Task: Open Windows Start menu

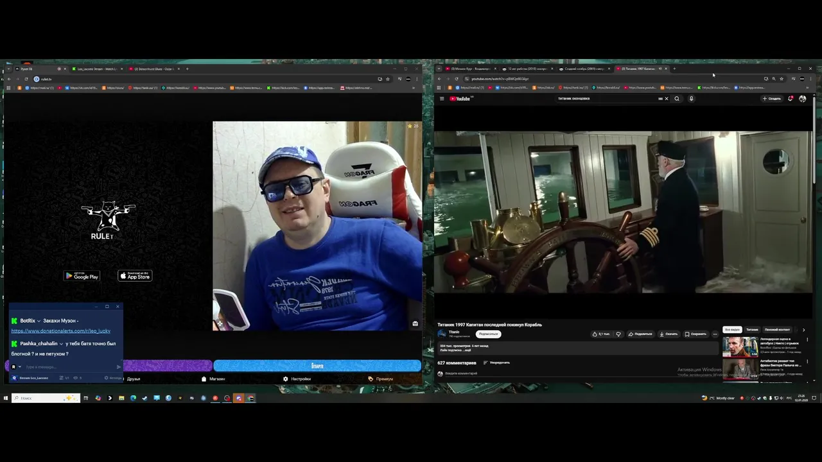Action: pos(5,398)
